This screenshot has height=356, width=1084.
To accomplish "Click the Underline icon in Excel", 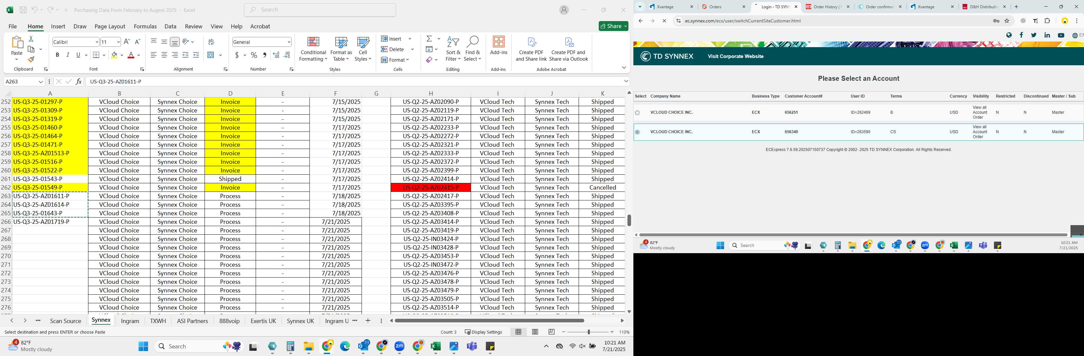I will 78,55.
